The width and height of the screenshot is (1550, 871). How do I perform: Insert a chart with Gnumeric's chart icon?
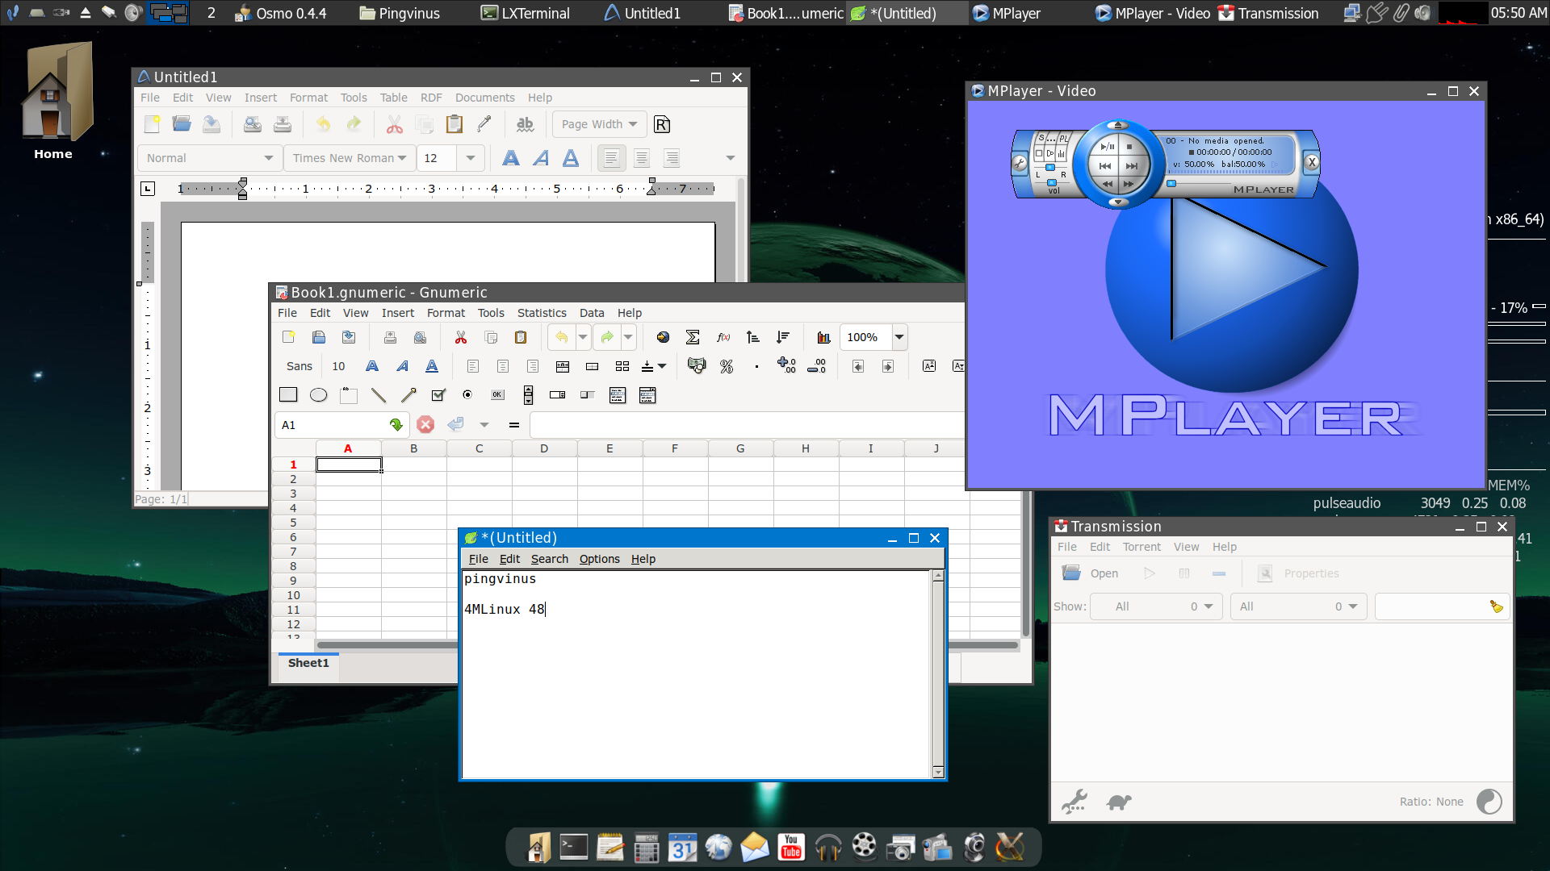pos(823,337)
